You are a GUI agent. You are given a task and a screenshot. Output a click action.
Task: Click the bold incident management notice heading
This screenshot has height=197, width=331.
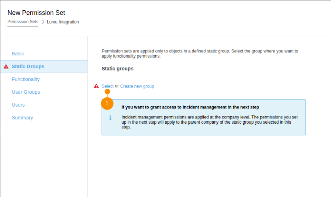pos(190,107)
